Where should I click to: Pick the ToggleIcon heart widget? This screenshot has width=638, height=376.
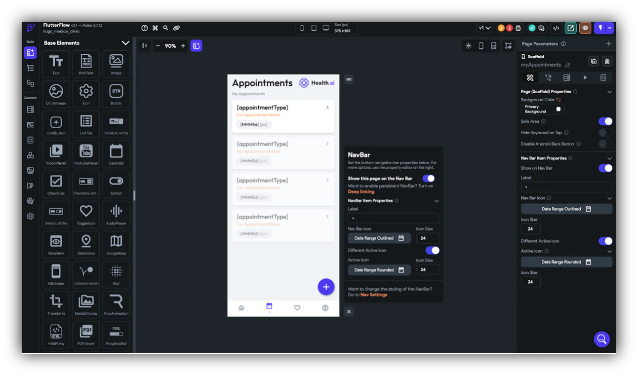pyautogui.click(x=86, y=215)
